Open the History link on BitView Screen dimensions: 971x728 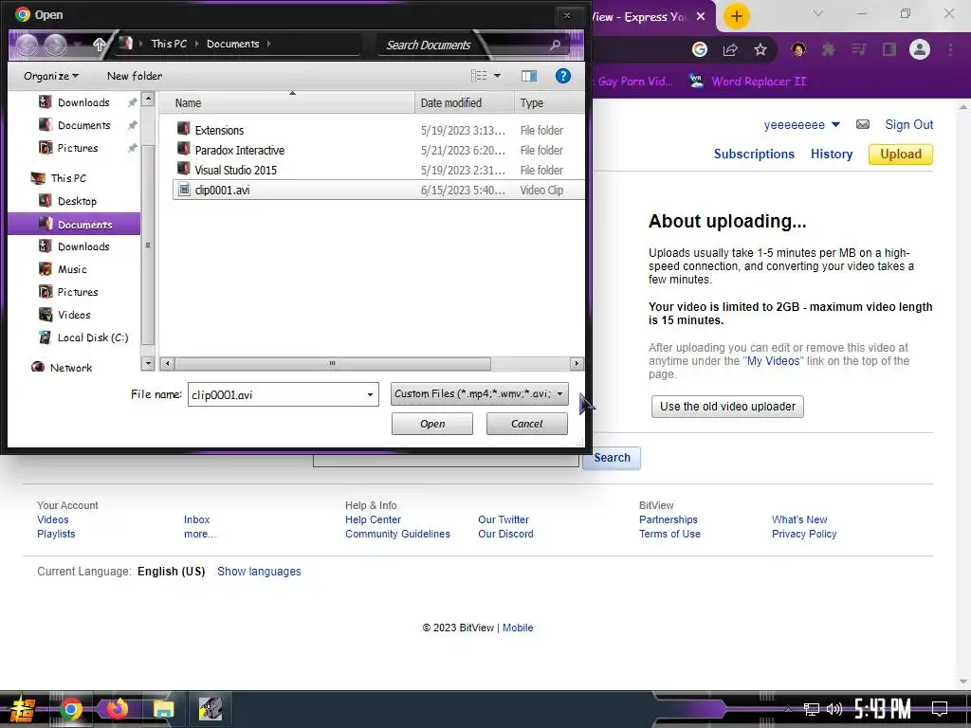[831, 154]
